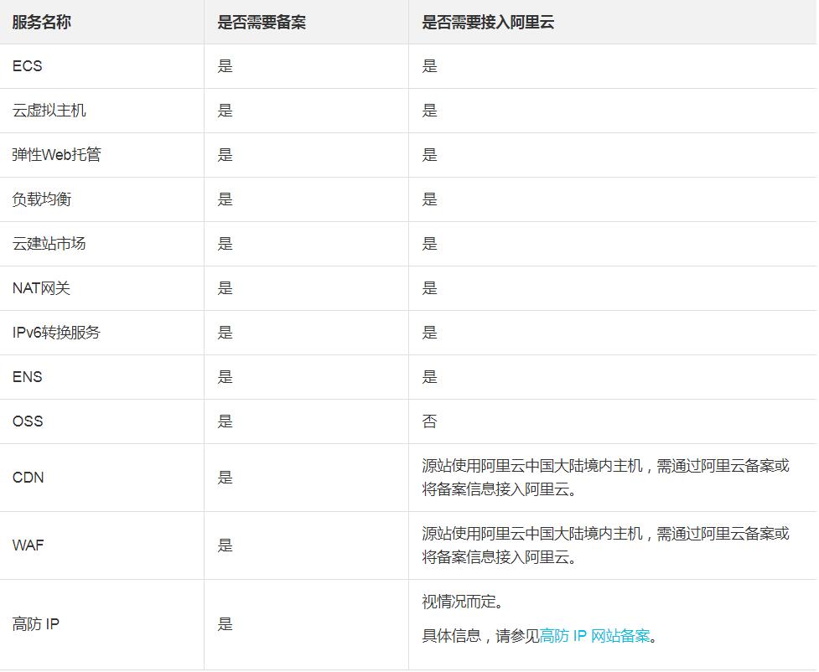
Task: Click the OSS service name
Action: tap(27, 421)
